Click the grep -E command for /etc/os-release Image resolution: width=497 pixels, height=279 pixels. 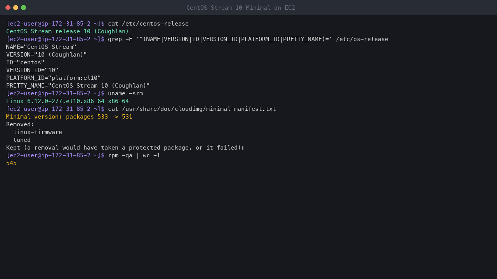click(248, 39)
